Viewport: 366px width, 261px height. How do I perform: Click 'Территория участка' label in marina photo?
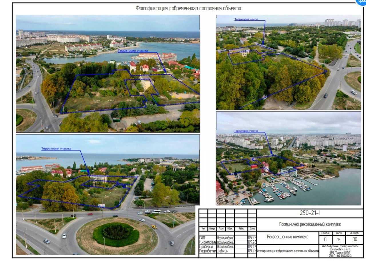tap(246, 131)
